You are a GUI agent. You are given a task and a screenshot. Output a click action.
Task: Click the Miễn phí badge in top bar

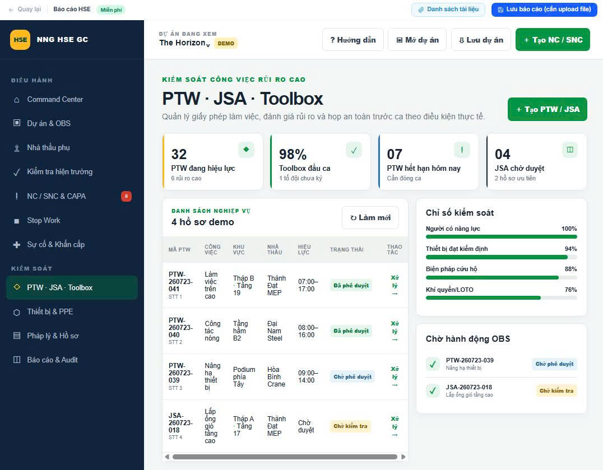click(x=111, y=10)
